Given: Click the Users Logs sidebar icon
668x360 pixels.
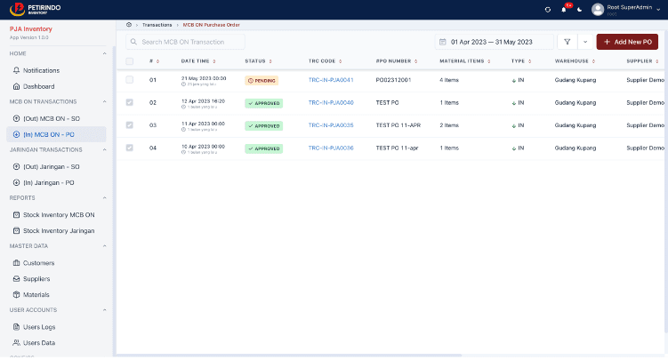Looking at the screenshot, I should (16, 327).
